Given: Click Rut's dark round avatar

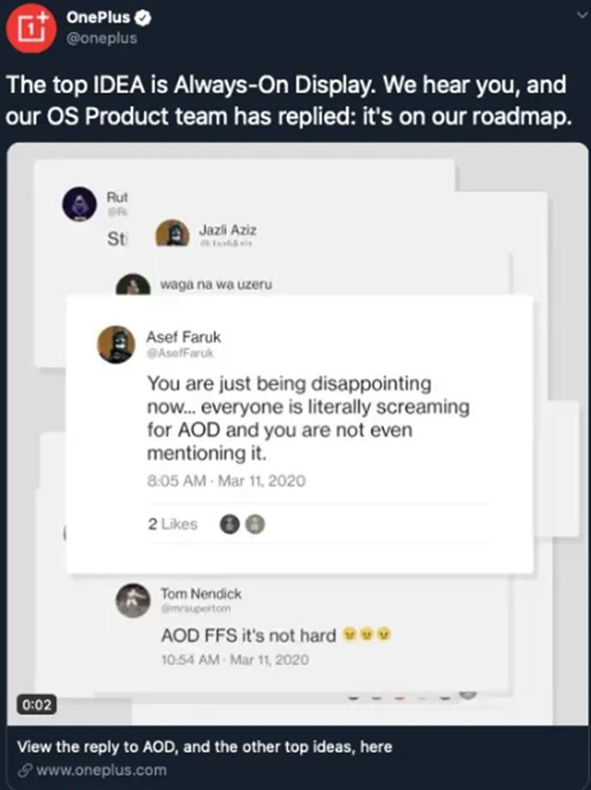Looking at the screenshot, I should 80,205.
